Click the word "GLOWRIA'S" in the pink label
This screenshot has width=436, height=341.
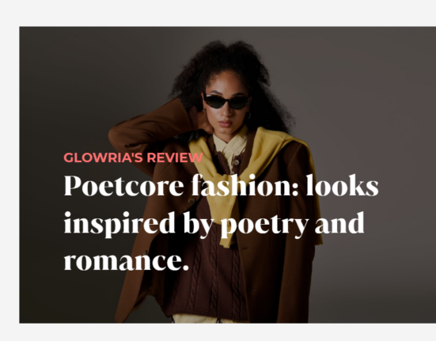[103, 157]
